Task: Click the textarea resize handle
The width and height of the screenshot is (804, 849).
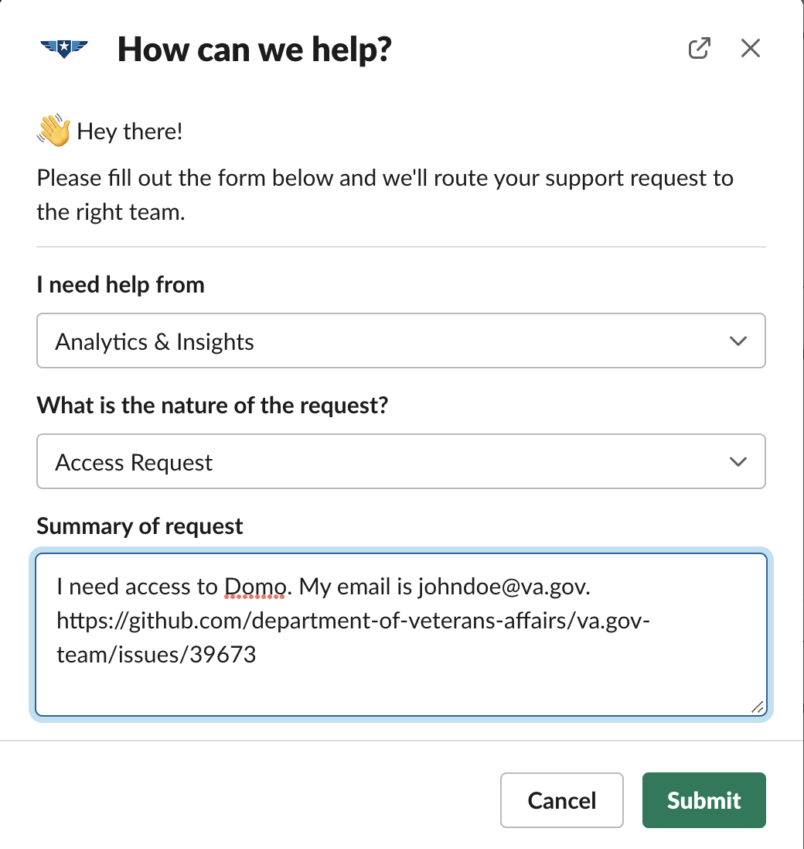Action: click(758, 707)
